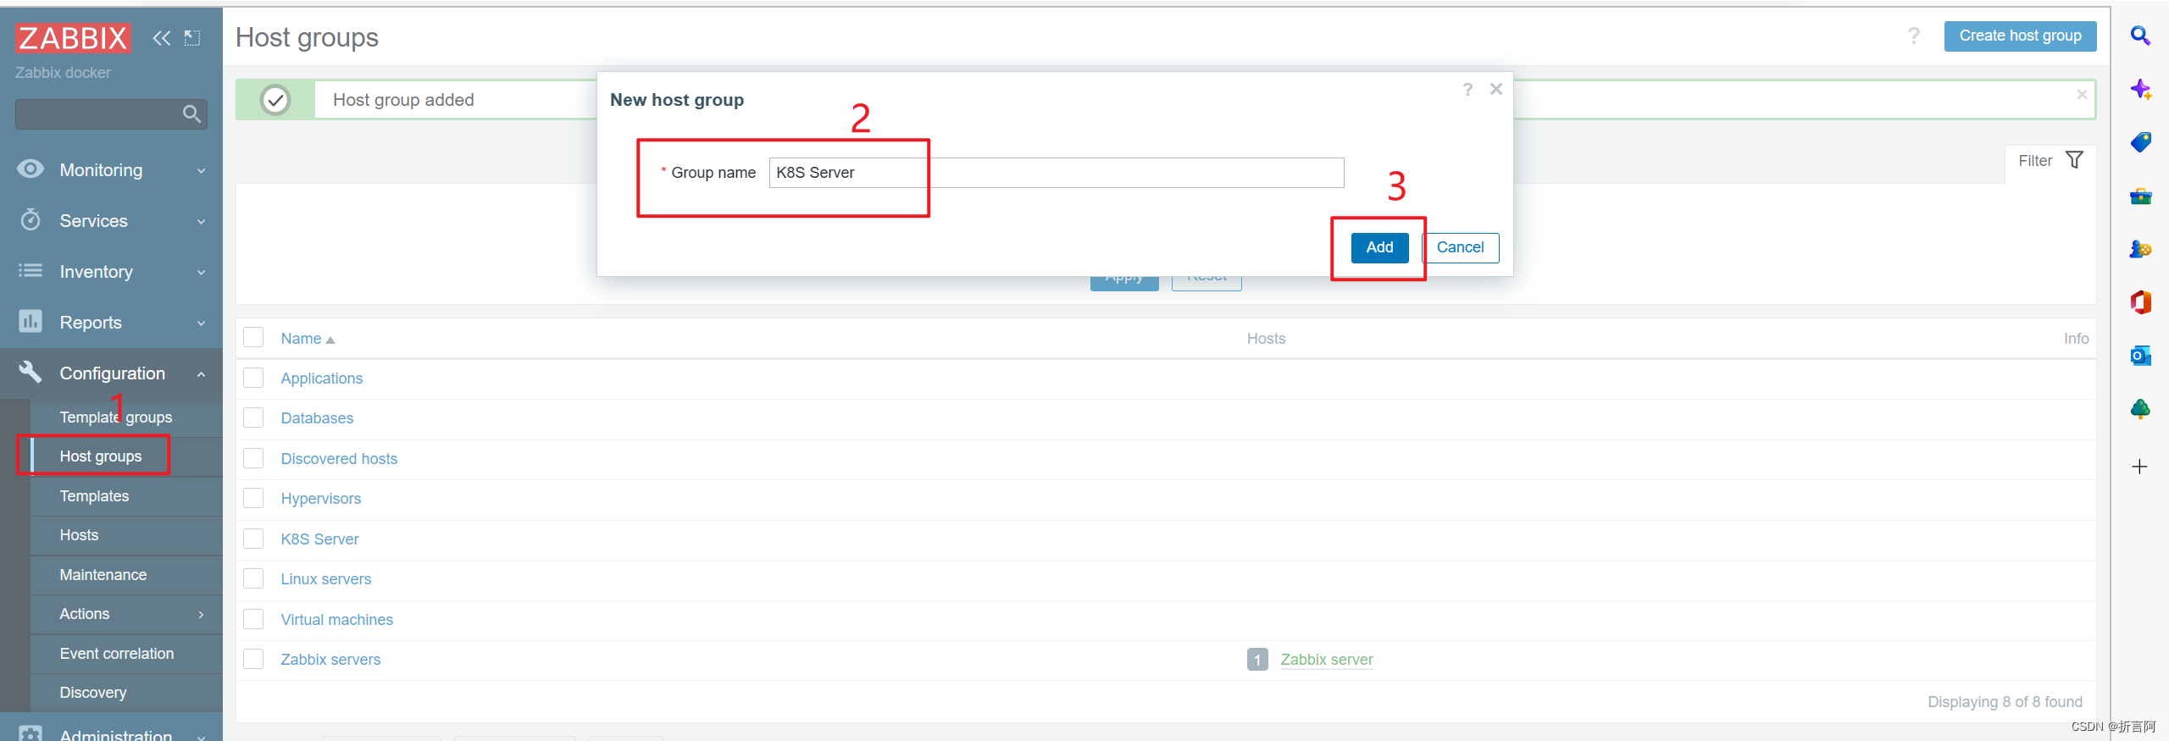Check the K8S Server row checkbox

coord(253,539)
